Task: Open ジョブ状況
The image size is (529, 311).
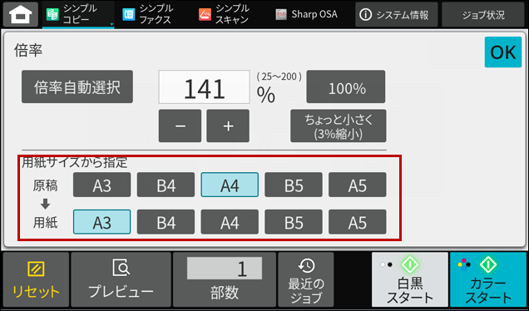Action: pyautogui.click(x=483, y=14)
